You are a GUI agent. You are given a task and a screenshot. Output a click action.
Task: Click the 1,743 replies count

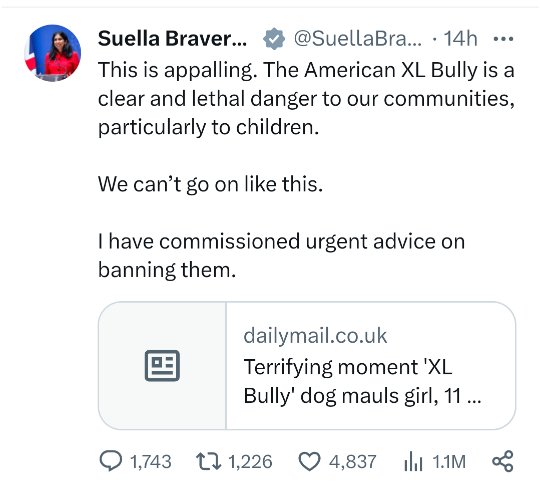(x=150, y=461)
